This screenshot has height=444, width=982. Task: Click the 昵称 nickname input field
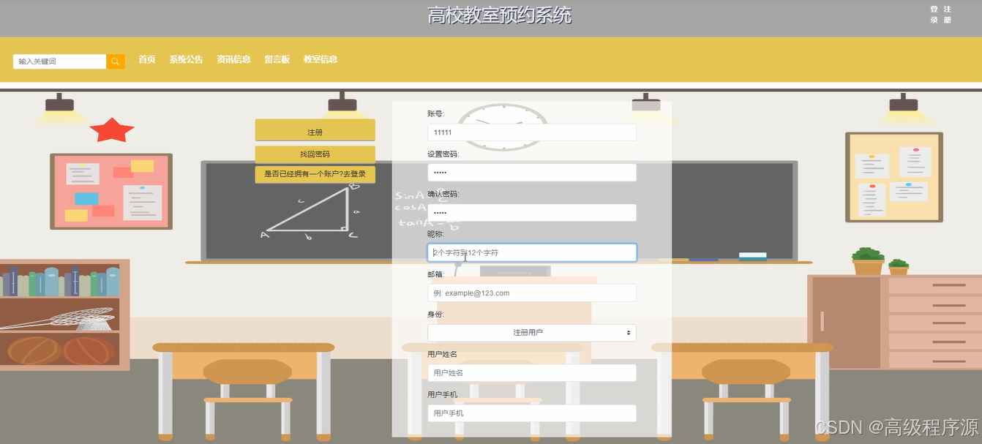coord(532,252)
